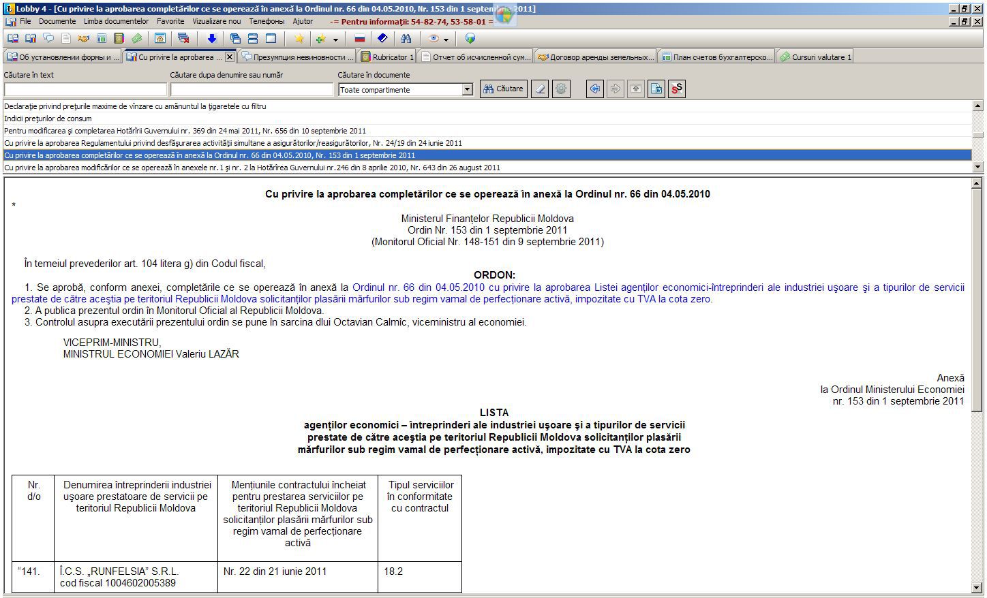Viewport: 987px width, 598px height.
Task: Click the green table accounts icon in toolbar
Action: tap(101, 39)
